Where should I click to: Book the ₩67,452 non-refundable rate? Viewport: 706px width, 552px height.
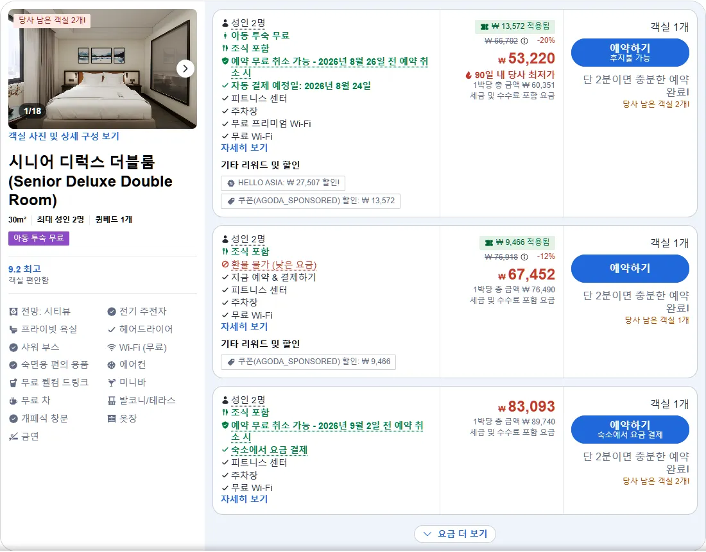click(630, 269)
